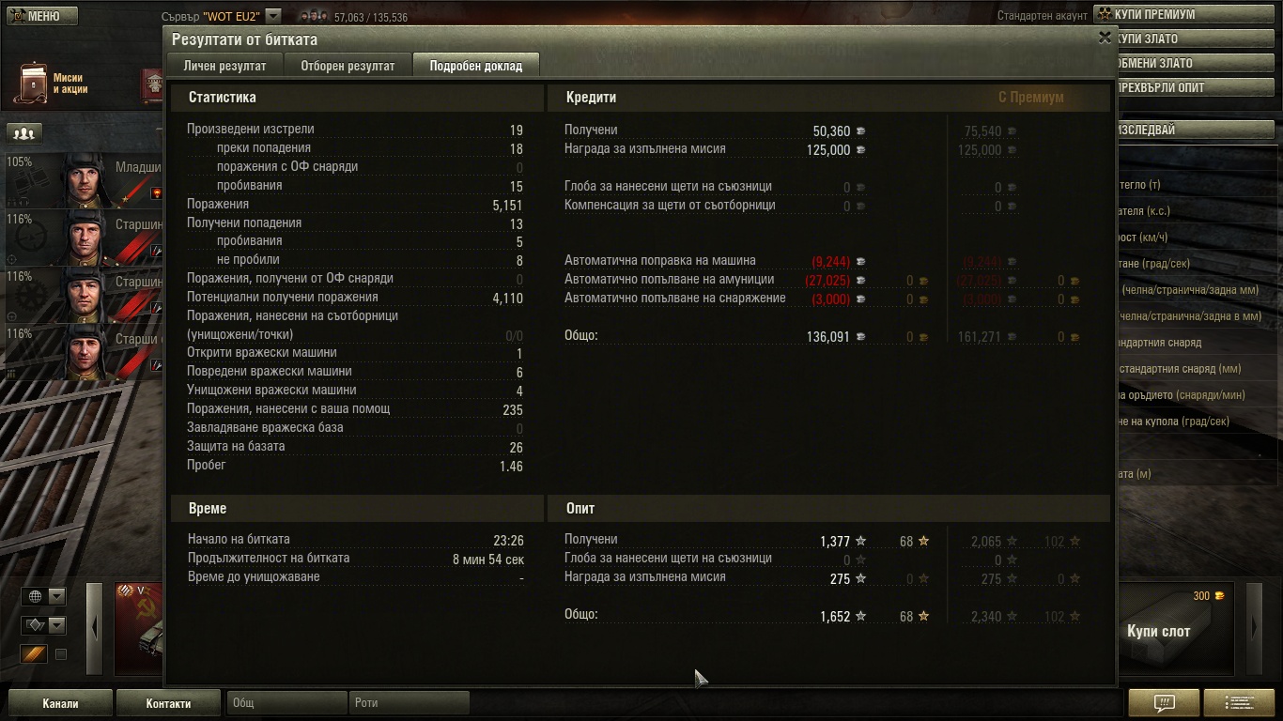Viewport: 1283px width, 721px height.
Task: Open the vehicle type filter dropdown
Action: (44, 625)
